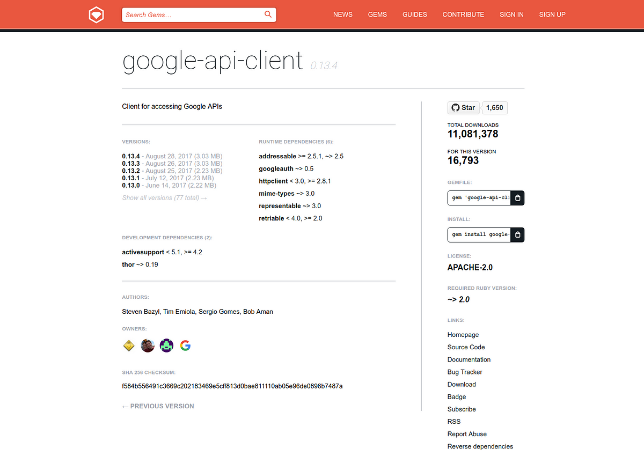This screenshot has height=456, width=644.
Task: Select the Gemfile code text field
Action: pos(479,198)
